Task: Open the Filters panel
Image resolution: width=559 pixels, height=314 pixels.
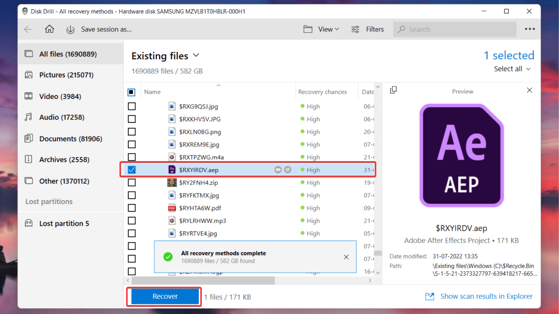Action: click(x=367, y=29)
